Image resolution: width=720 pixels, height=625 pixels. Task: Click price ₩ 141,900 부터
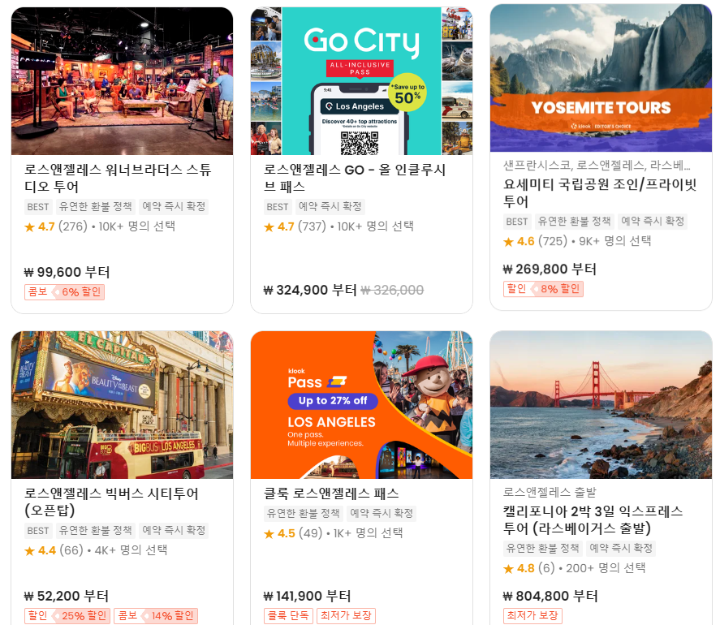pos(307,596)
